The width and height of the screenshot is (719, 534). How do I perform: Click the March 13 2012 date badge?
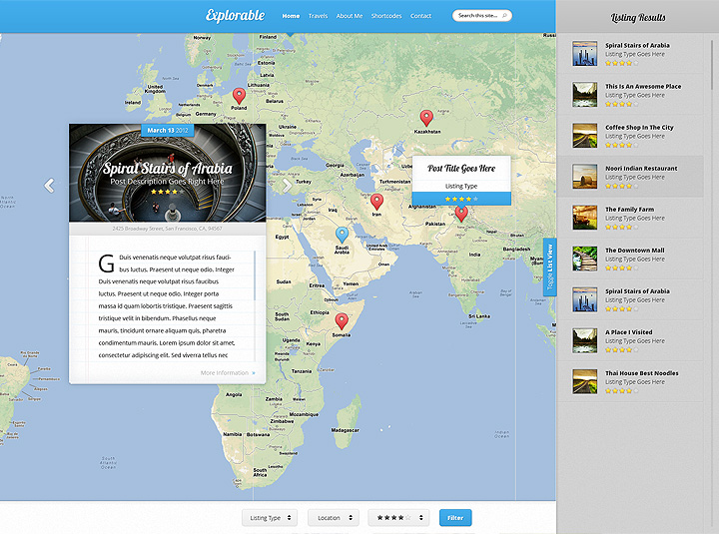tap(168, 130)
